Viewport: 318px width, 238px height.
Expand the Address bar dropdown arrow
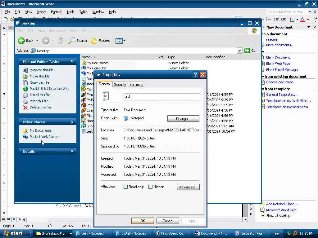tap(239, 51)
